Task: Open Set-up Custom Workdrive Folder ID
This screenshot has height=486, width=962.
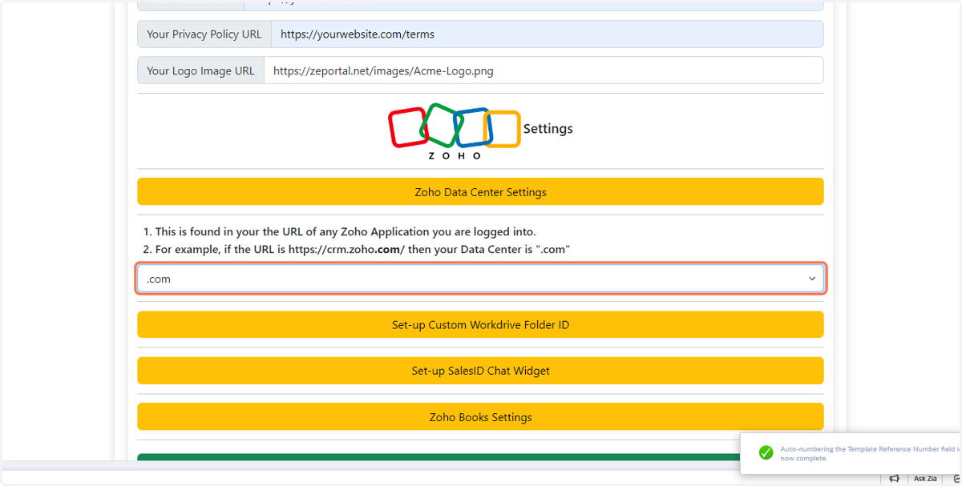Action: 480,325
